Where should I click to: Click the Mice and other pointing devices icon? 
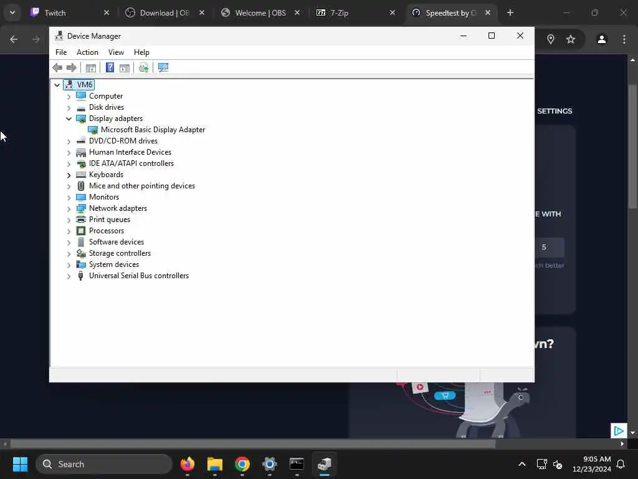[81, 186]
